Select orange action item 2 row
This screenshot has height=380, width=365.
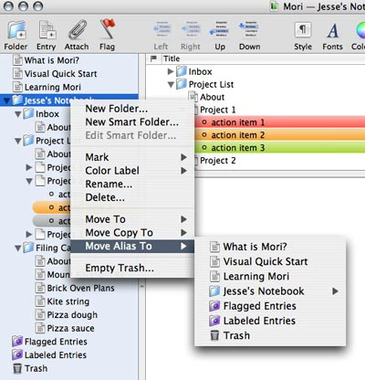280,135
